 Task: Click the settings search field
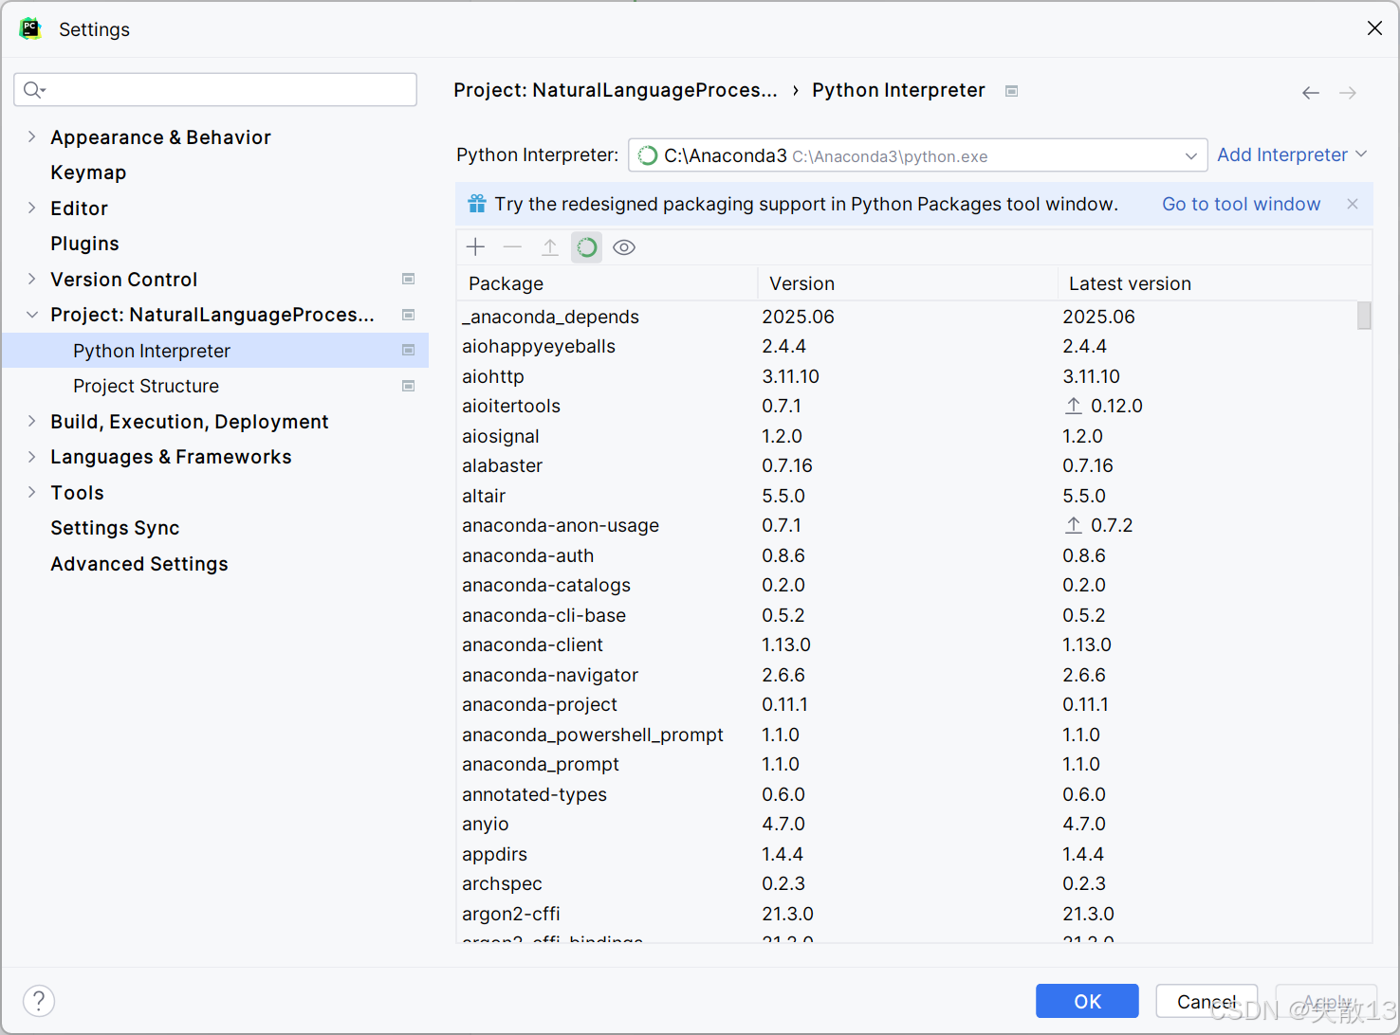coord(215,89)
